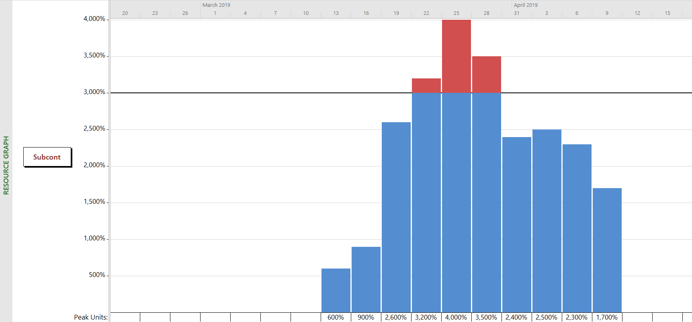The width and height of the screenshot is (692, 322).
Task: Click the 4,000% peak units cell
Action: click(x=456, y=317)
